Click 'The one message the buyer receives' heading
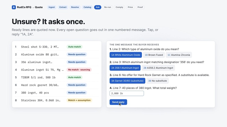The height and width of the screenshot is (127, 227). coord(134,45)
